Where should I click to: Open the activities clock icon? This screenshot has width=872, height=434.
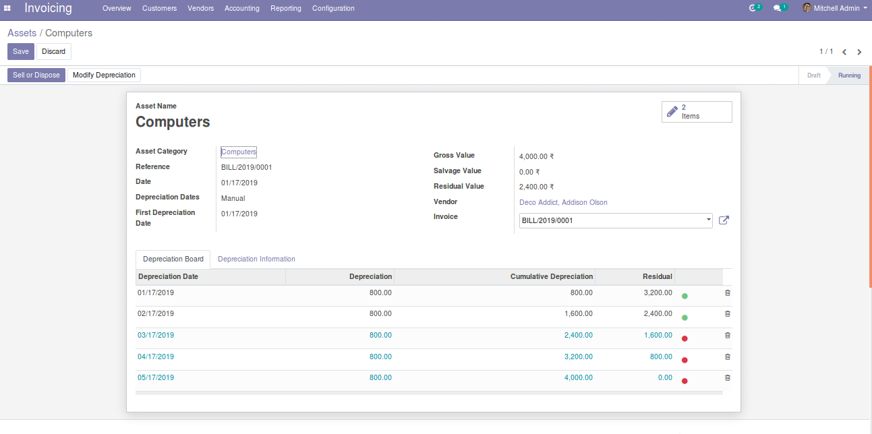pos(753,8)
